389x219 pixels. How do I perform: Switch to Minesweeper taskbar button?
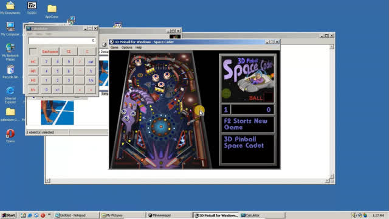169,215
